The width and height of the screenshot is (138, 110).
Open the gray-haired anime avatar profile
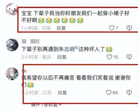click(12, 45)
